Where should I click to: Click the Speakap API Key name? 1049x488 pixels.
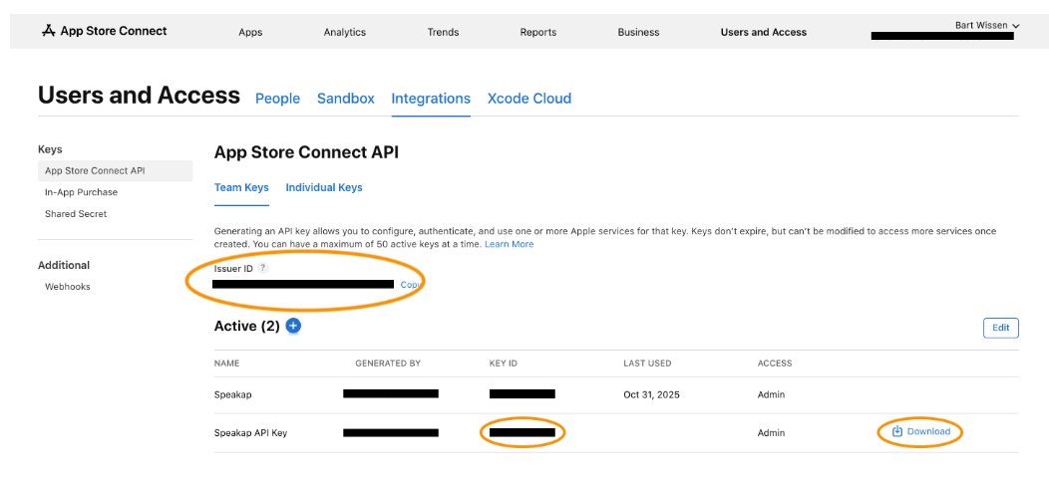(250, 433)
